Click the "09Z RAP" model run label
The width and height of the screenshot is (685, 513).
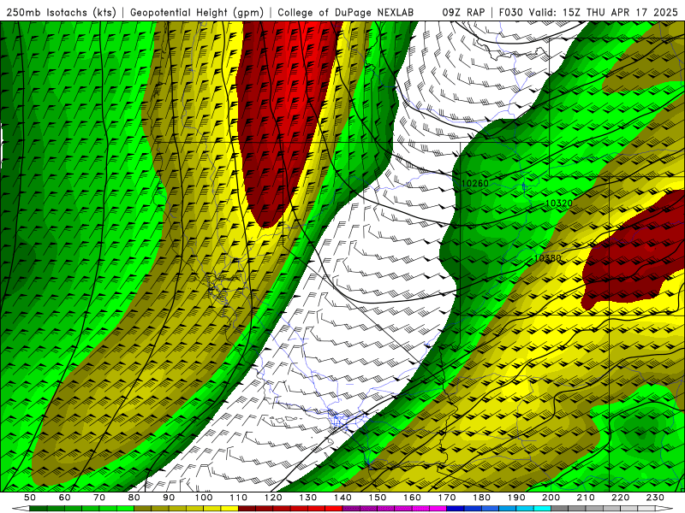pyautogui.click(x=463, y=13)
